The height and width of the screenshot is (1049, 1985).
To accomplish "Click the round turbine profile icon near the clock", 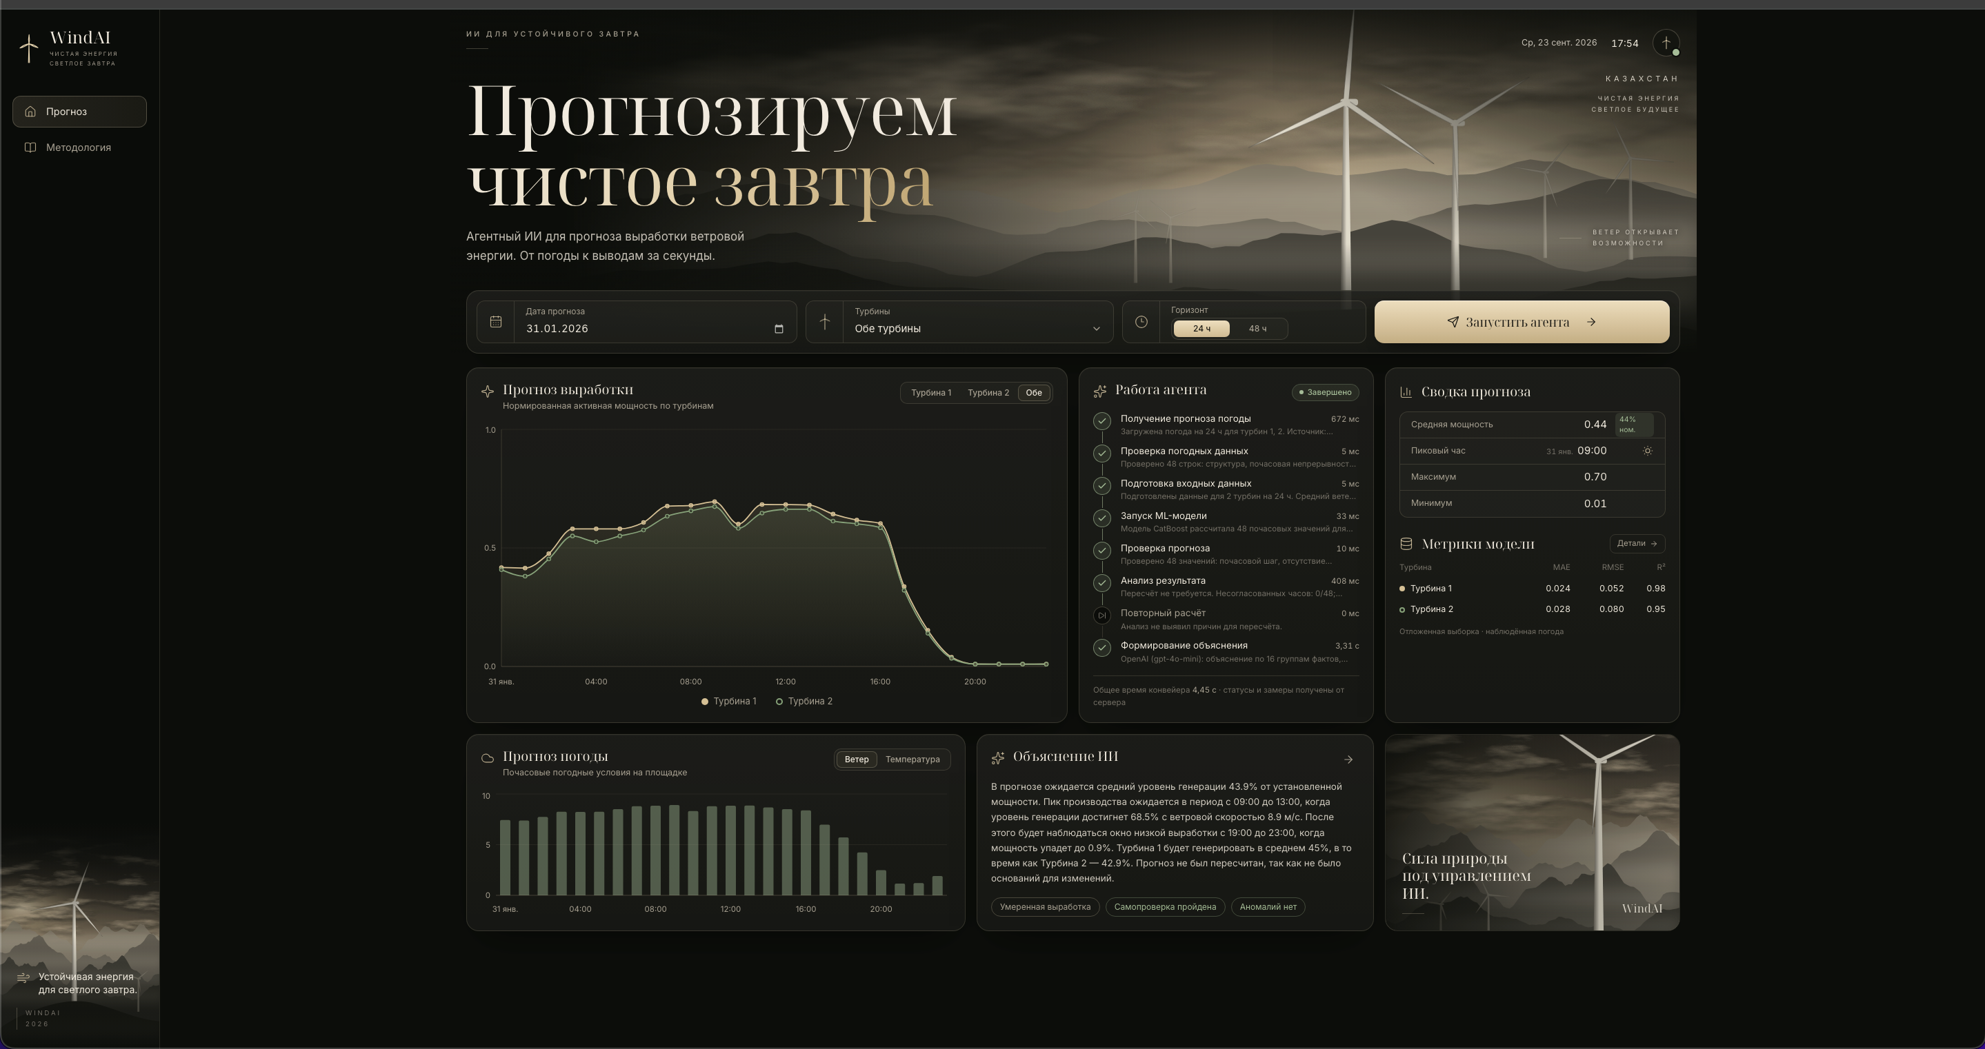I will [x=1665, y=43].
